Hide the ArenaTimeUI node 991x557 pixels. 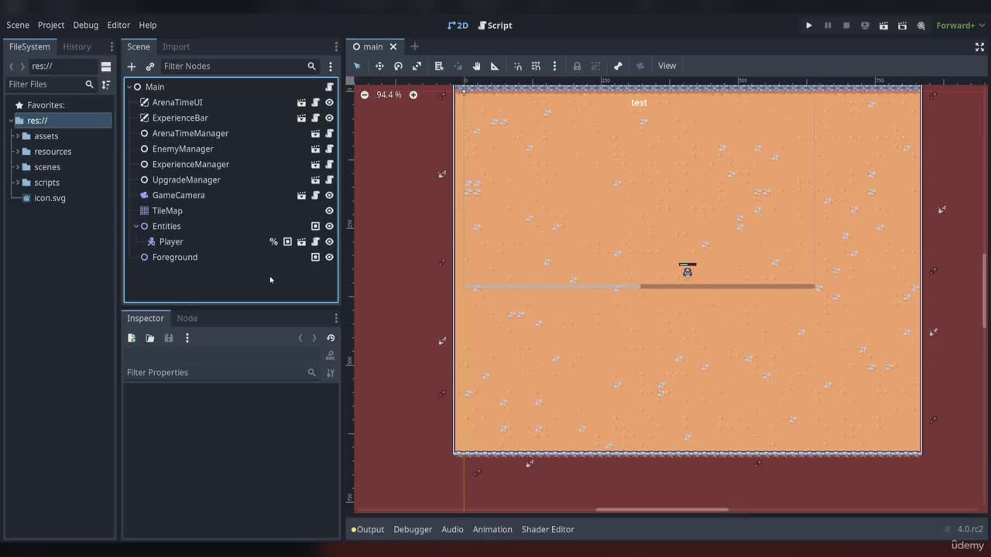329,102
